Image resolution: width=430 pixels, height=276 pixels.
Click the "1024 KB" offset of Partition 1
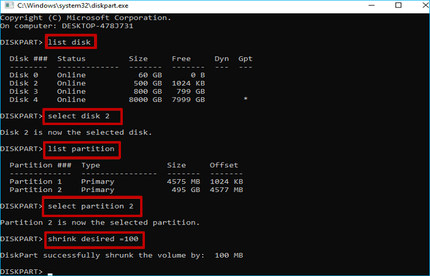tap(227, 182)
